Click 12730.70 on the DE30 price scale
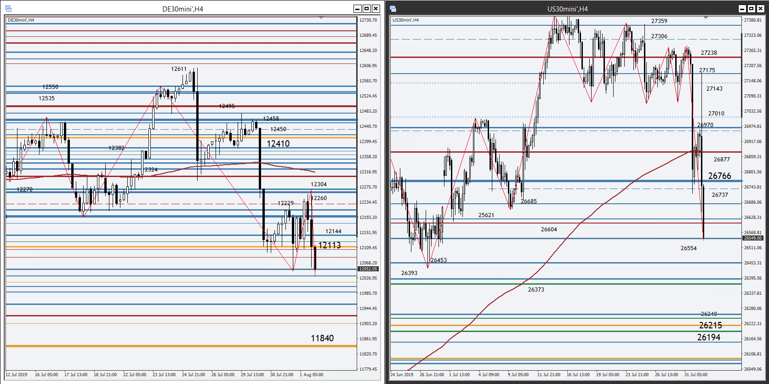This screenshot has height=384, width=769. [368, 20]
